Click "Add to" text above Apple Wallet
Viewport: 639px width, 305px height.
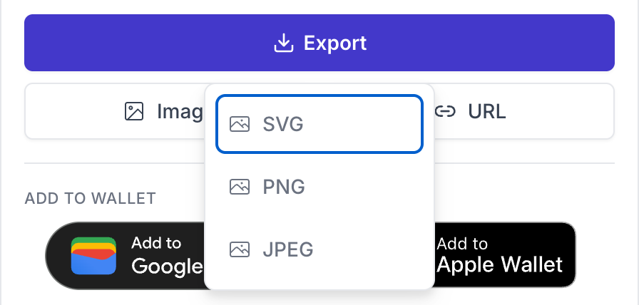coord(462,244)
